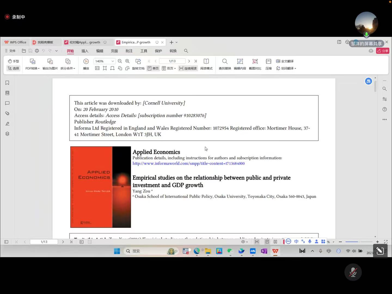Adjust the bottom zoom slider

tap(359, 242)
